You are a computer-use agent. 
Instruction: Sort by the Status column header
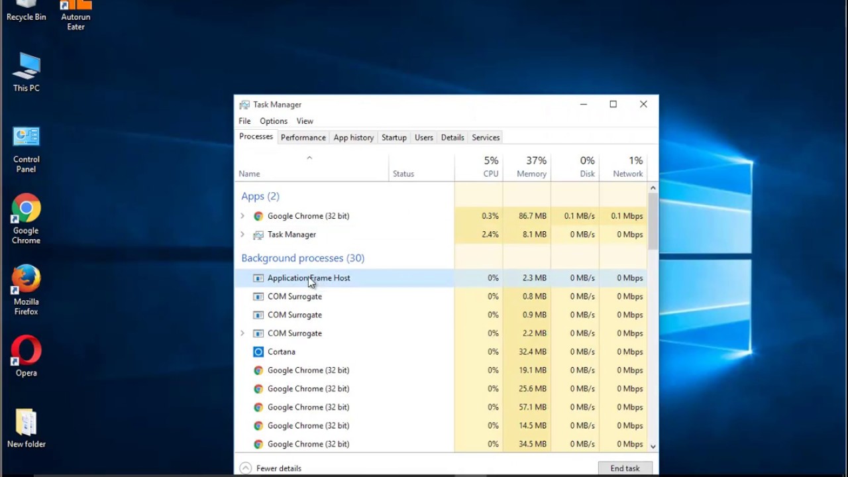tap(421, 167)
